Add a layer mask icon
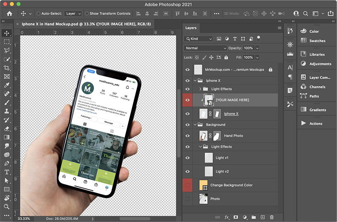Image resolution: width=337 pixels, height=222 pixels. click(236, 217)
